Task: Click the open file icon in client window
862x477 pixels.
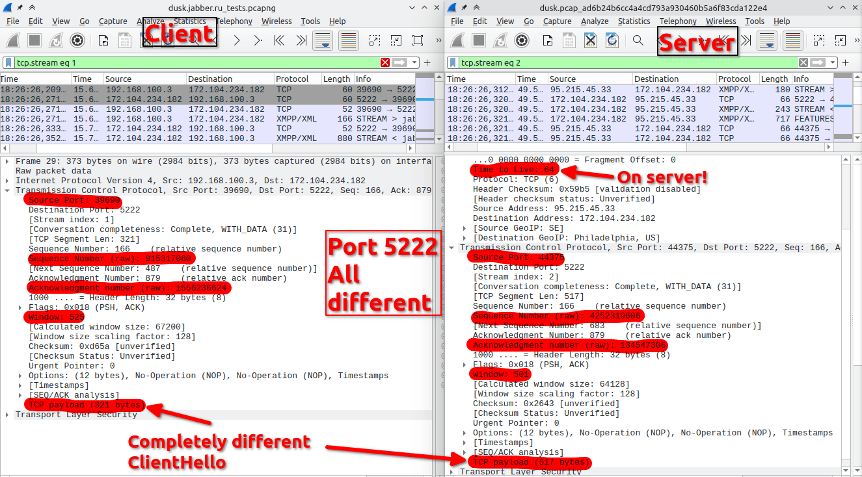Action: pyautogui.click(x=103, y=40)
